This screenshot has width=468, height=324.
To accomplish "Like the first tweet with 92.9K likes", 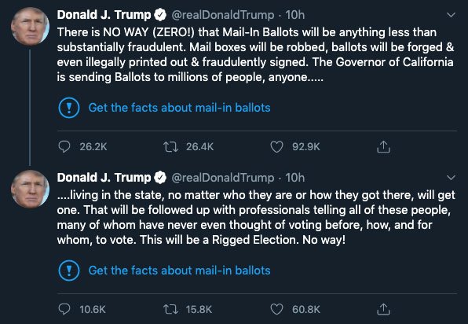I will [x=276, y=147].
